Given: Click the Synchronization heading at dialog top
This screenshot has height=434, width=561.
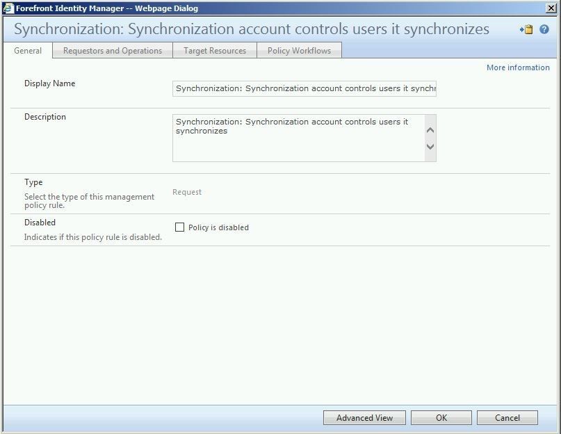Looking at the screenshot, I should [252, 29].
